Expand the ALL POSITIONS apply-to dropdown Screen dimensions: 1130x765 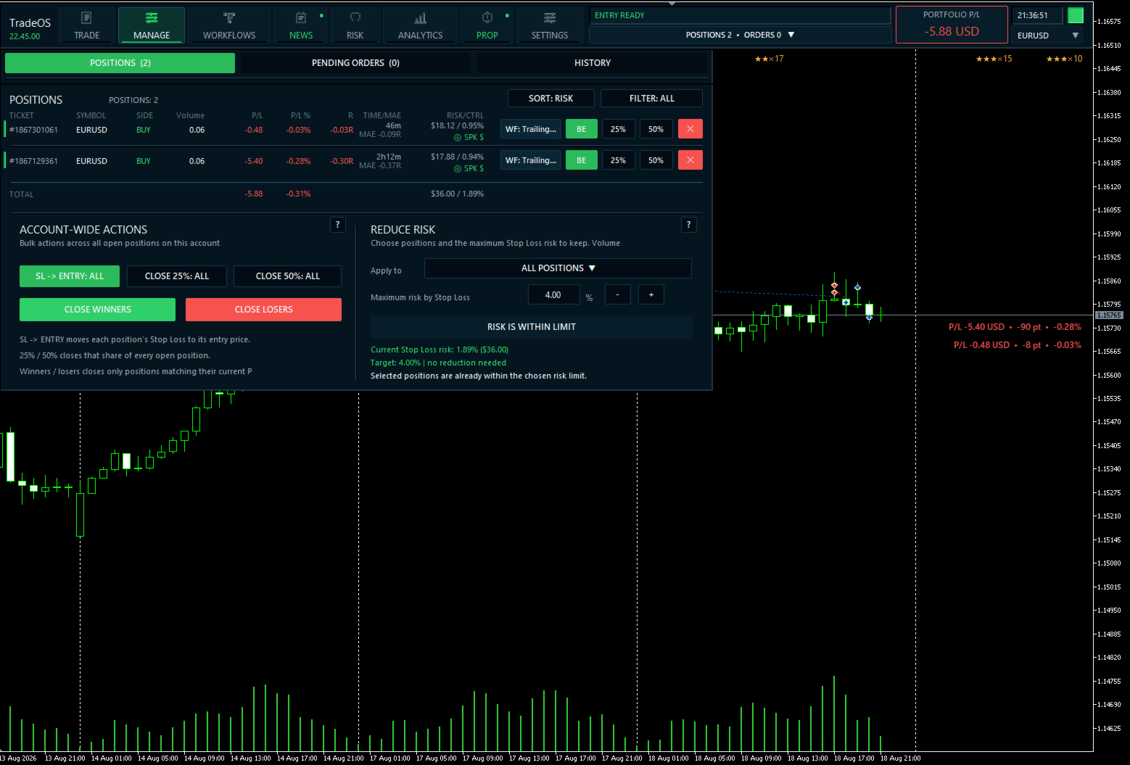pyautogui.click(x=558, y=268)
